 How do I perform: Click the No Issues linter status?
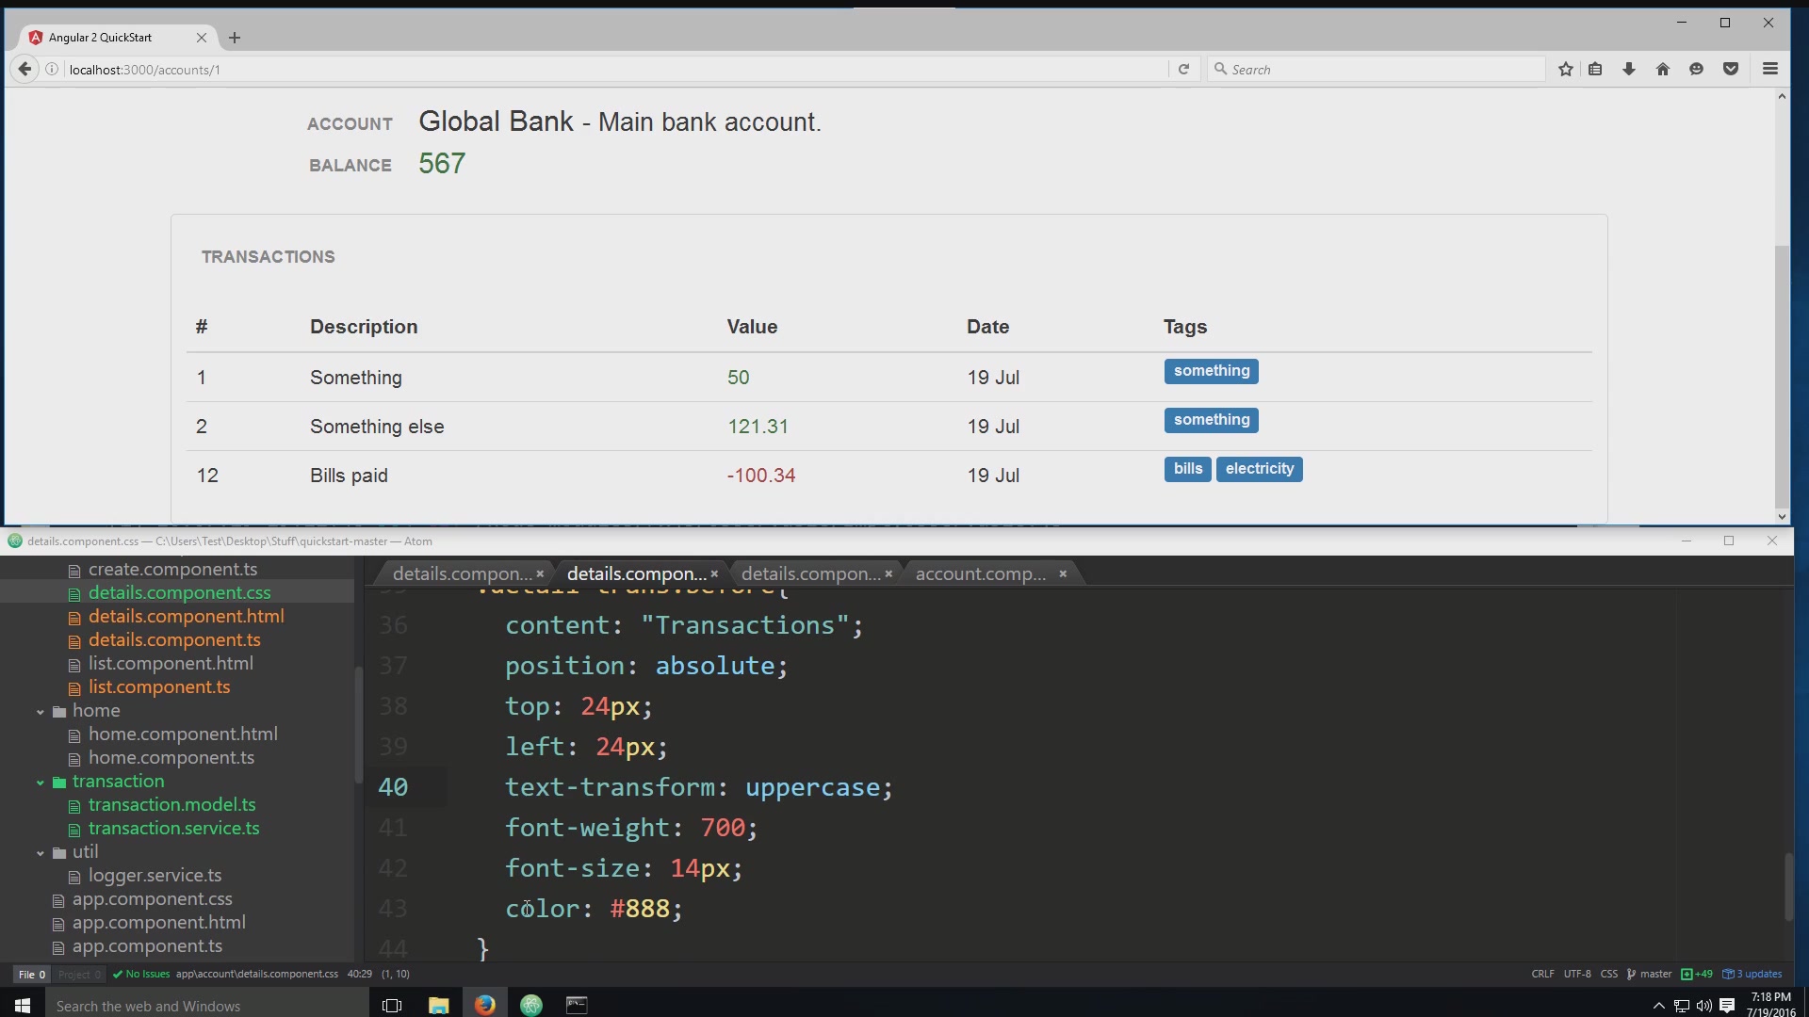click(x=141, y=975)
